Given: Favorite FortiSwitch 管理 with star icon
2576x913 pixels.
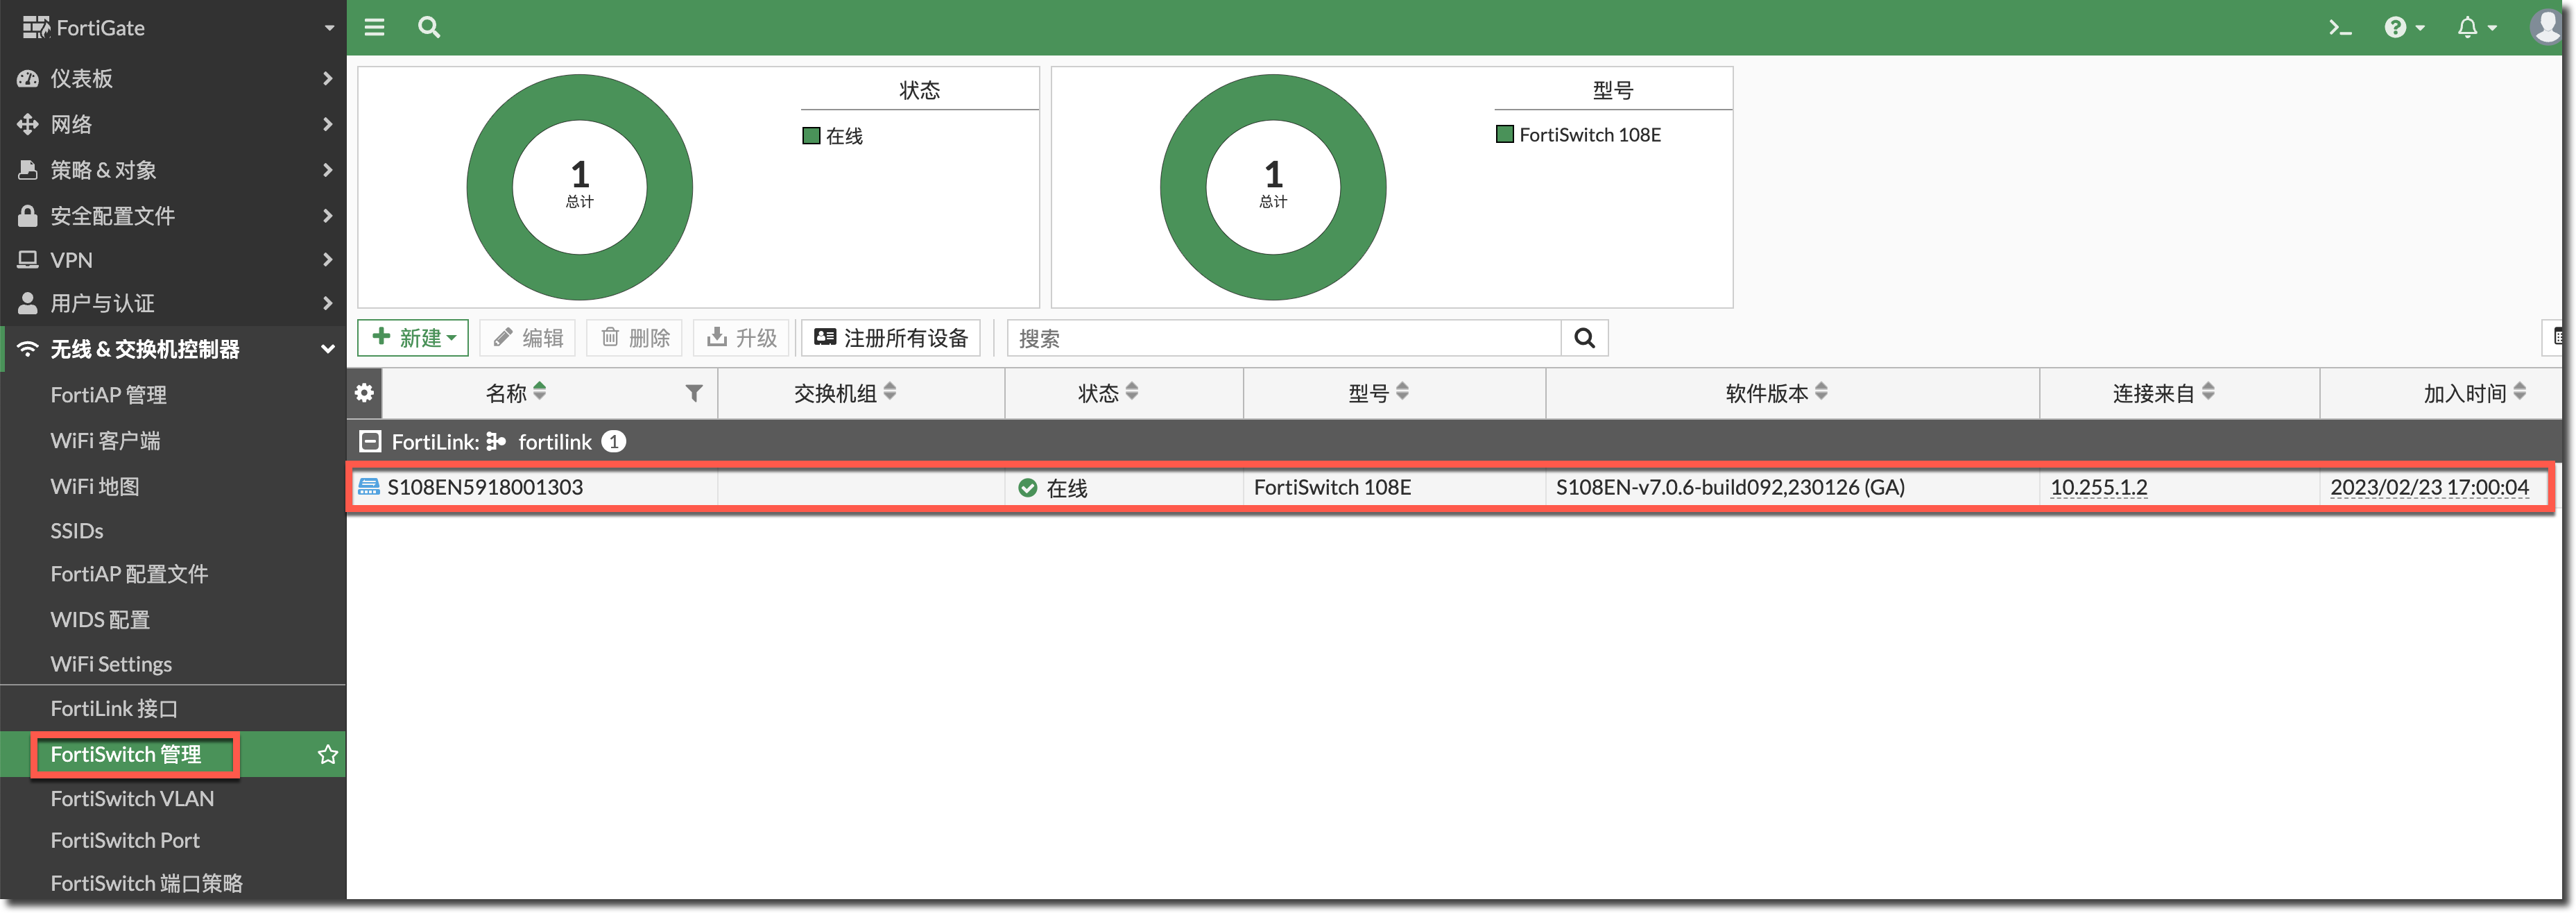Looking at the screenshot, I should [x=327, y=755].
